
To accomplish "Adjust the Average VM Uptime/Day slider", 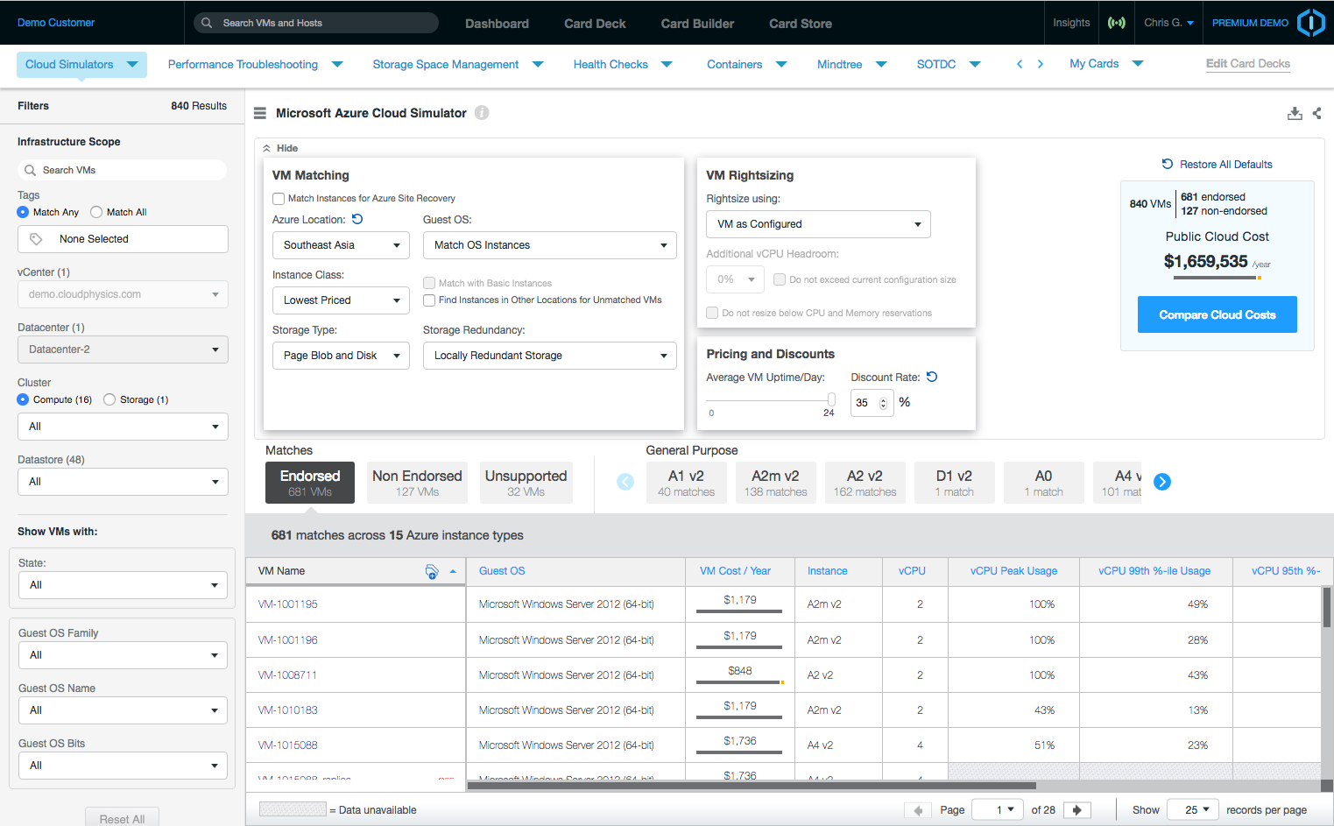I will [830, 399].
